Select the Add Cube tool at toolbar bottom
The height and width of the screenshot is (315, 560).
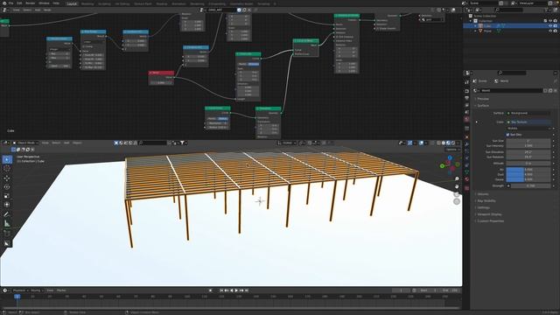(7, 234)
